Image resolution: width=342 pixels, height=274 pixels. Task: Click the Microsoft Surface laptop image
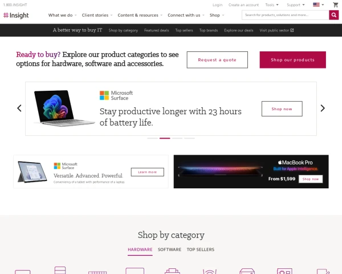(64, 108)
